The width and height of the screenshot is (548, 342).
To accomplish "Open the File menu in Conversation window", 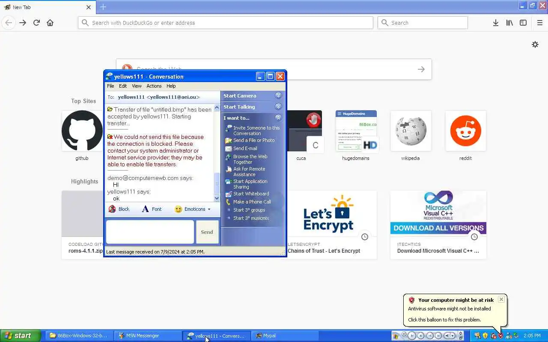I will (x=110, y=86).
